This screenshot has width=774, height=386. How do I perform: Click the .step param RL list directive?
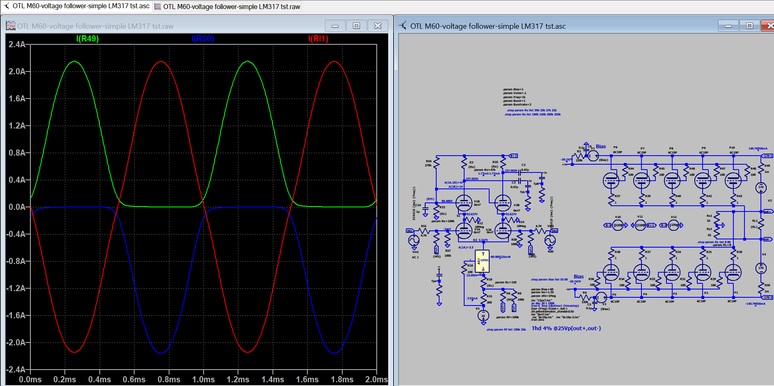tap(714, 242)
